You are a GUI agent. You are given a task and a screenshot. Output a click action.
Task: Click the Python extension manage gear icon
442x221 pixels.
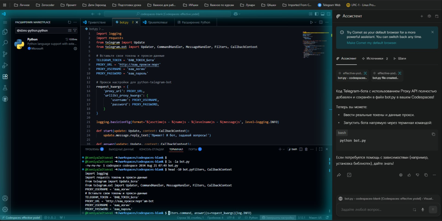click(75, 49)
